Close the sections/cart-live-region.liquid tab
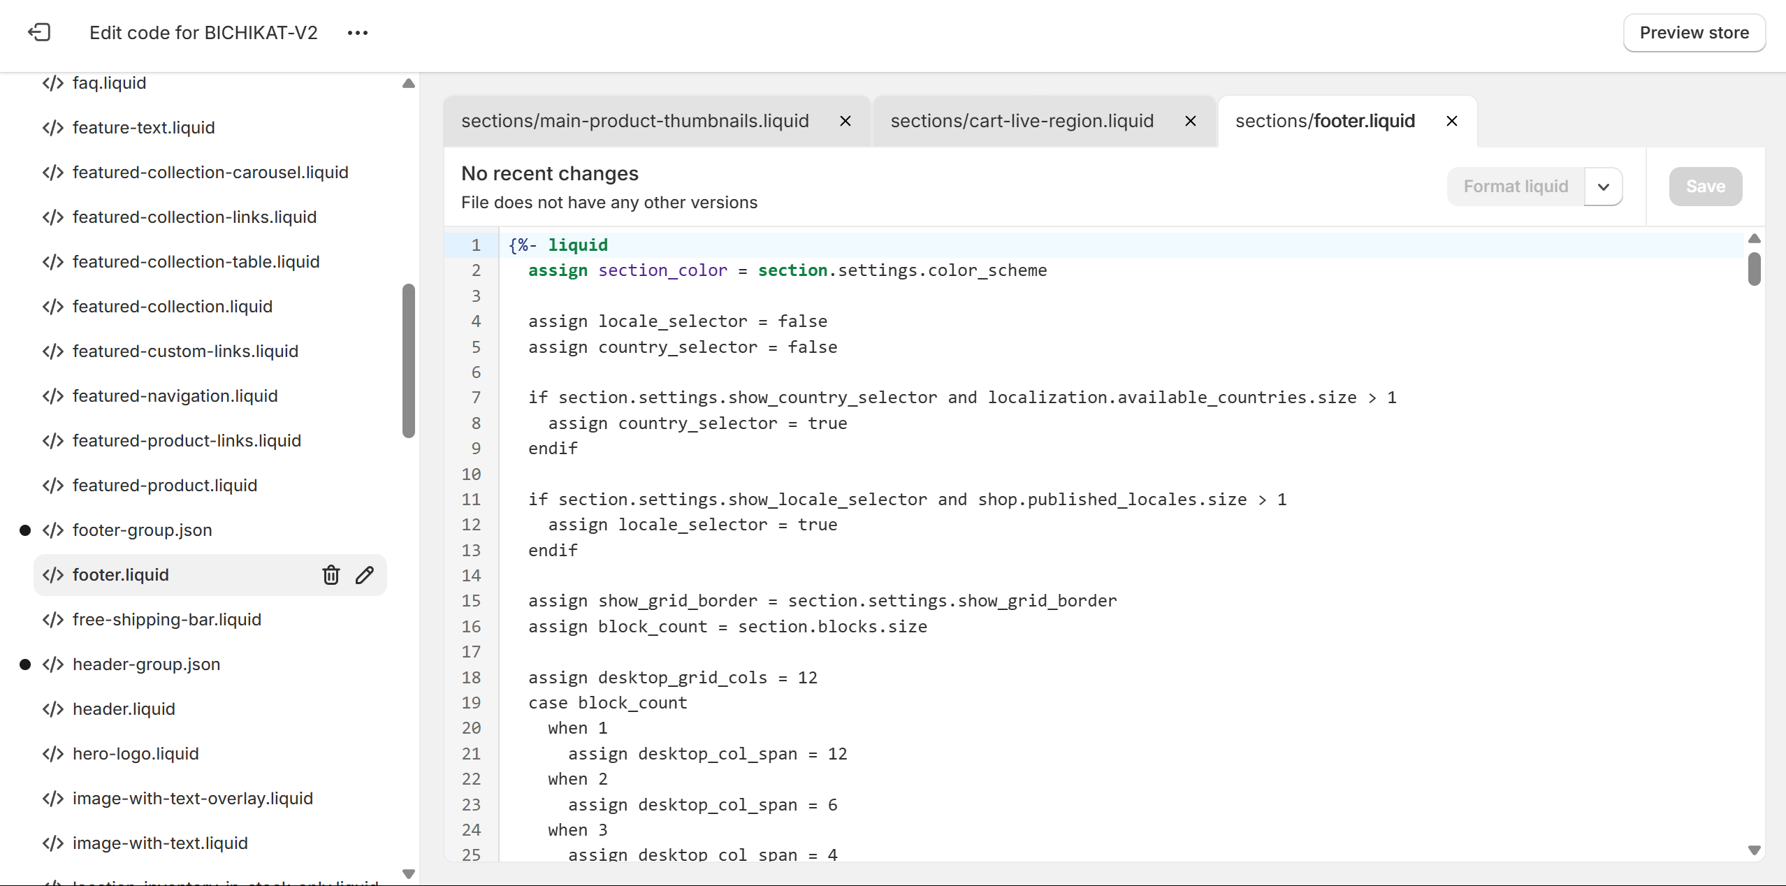The width and height of the screenshot is (1786, 886). (1190, 120)
